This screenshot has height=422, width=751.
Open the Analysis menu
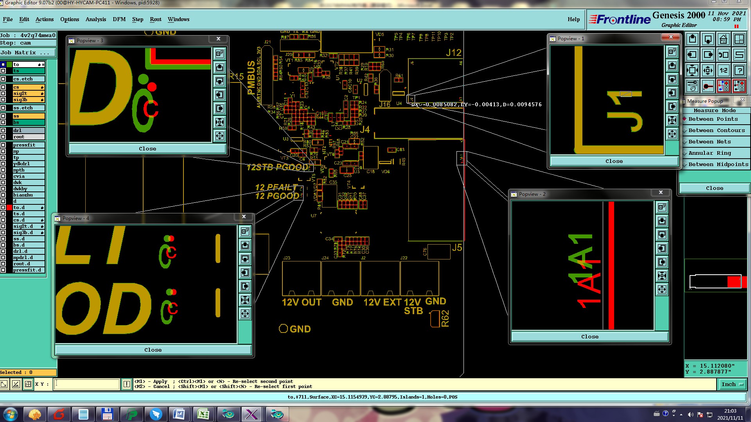(95, 19)
